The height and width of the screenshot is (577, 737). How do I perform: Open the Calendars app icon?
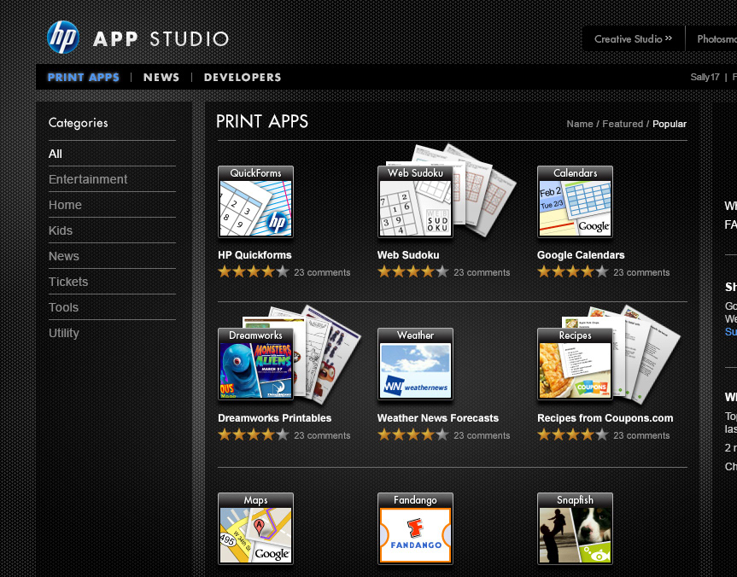576,201
